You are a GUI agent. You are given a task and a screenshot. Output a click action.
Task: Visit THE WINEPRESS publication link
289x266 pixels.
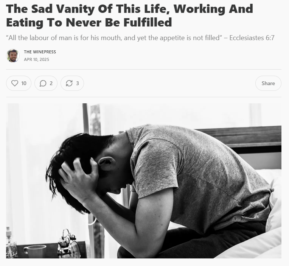point(40,52)
